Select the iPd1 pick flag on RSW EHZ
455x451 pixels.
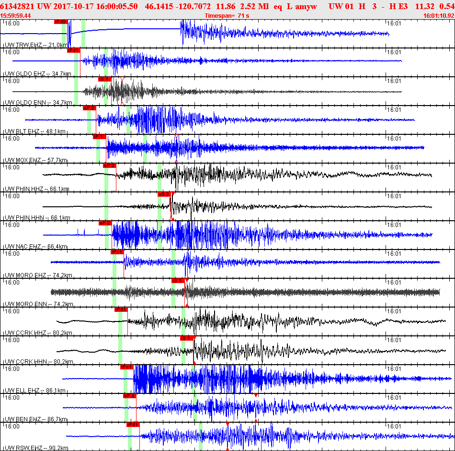point(133,425)
